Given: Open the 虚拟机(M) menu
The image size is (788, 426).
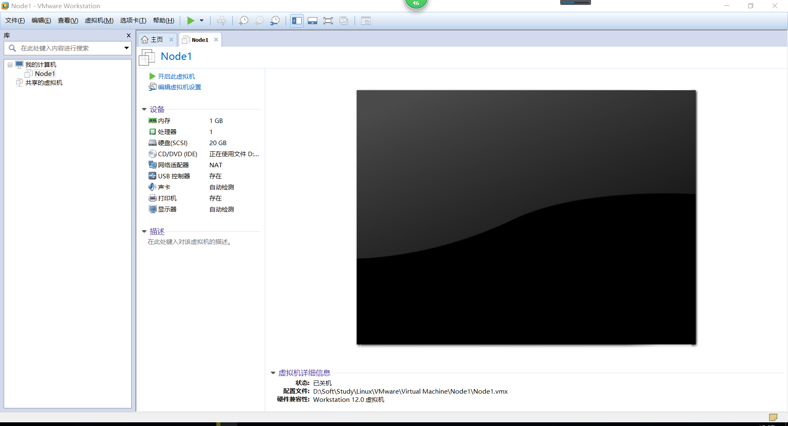Looking at the screenshot, I should (99, 21).
